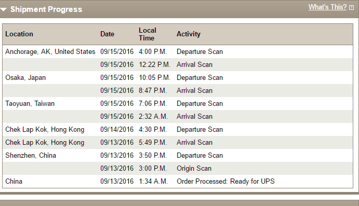Click the 10:05 P.M. Departure Scan entry
The image size is (359, 206).
coord(178,78)
